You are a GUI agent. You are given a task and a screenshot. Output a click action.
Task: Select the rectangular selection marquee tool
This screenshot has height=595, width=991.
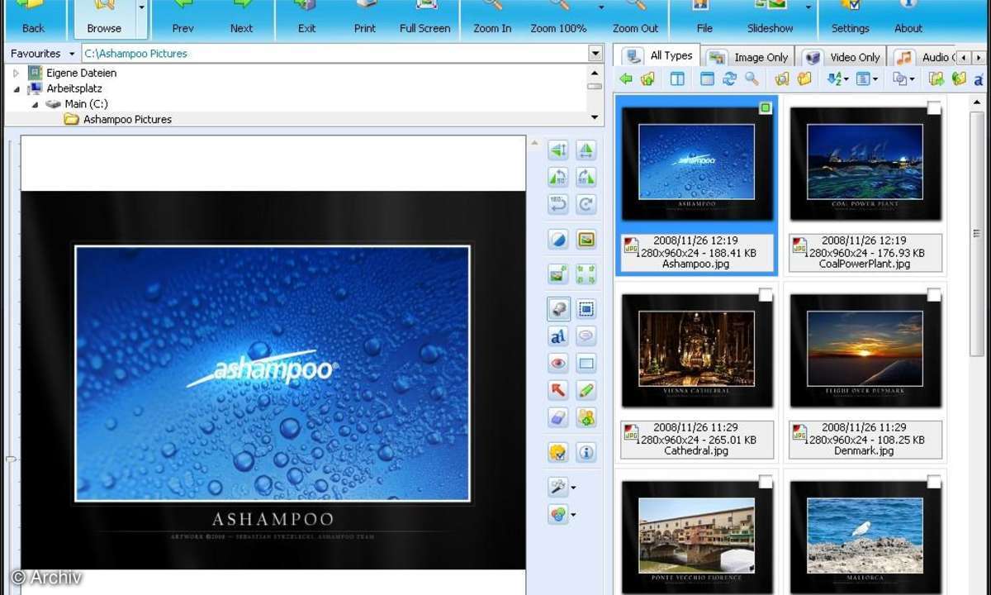coord(586,309)
